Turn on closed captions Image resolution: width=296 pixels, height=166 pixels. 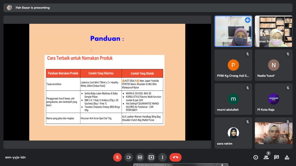pos(140,157)
